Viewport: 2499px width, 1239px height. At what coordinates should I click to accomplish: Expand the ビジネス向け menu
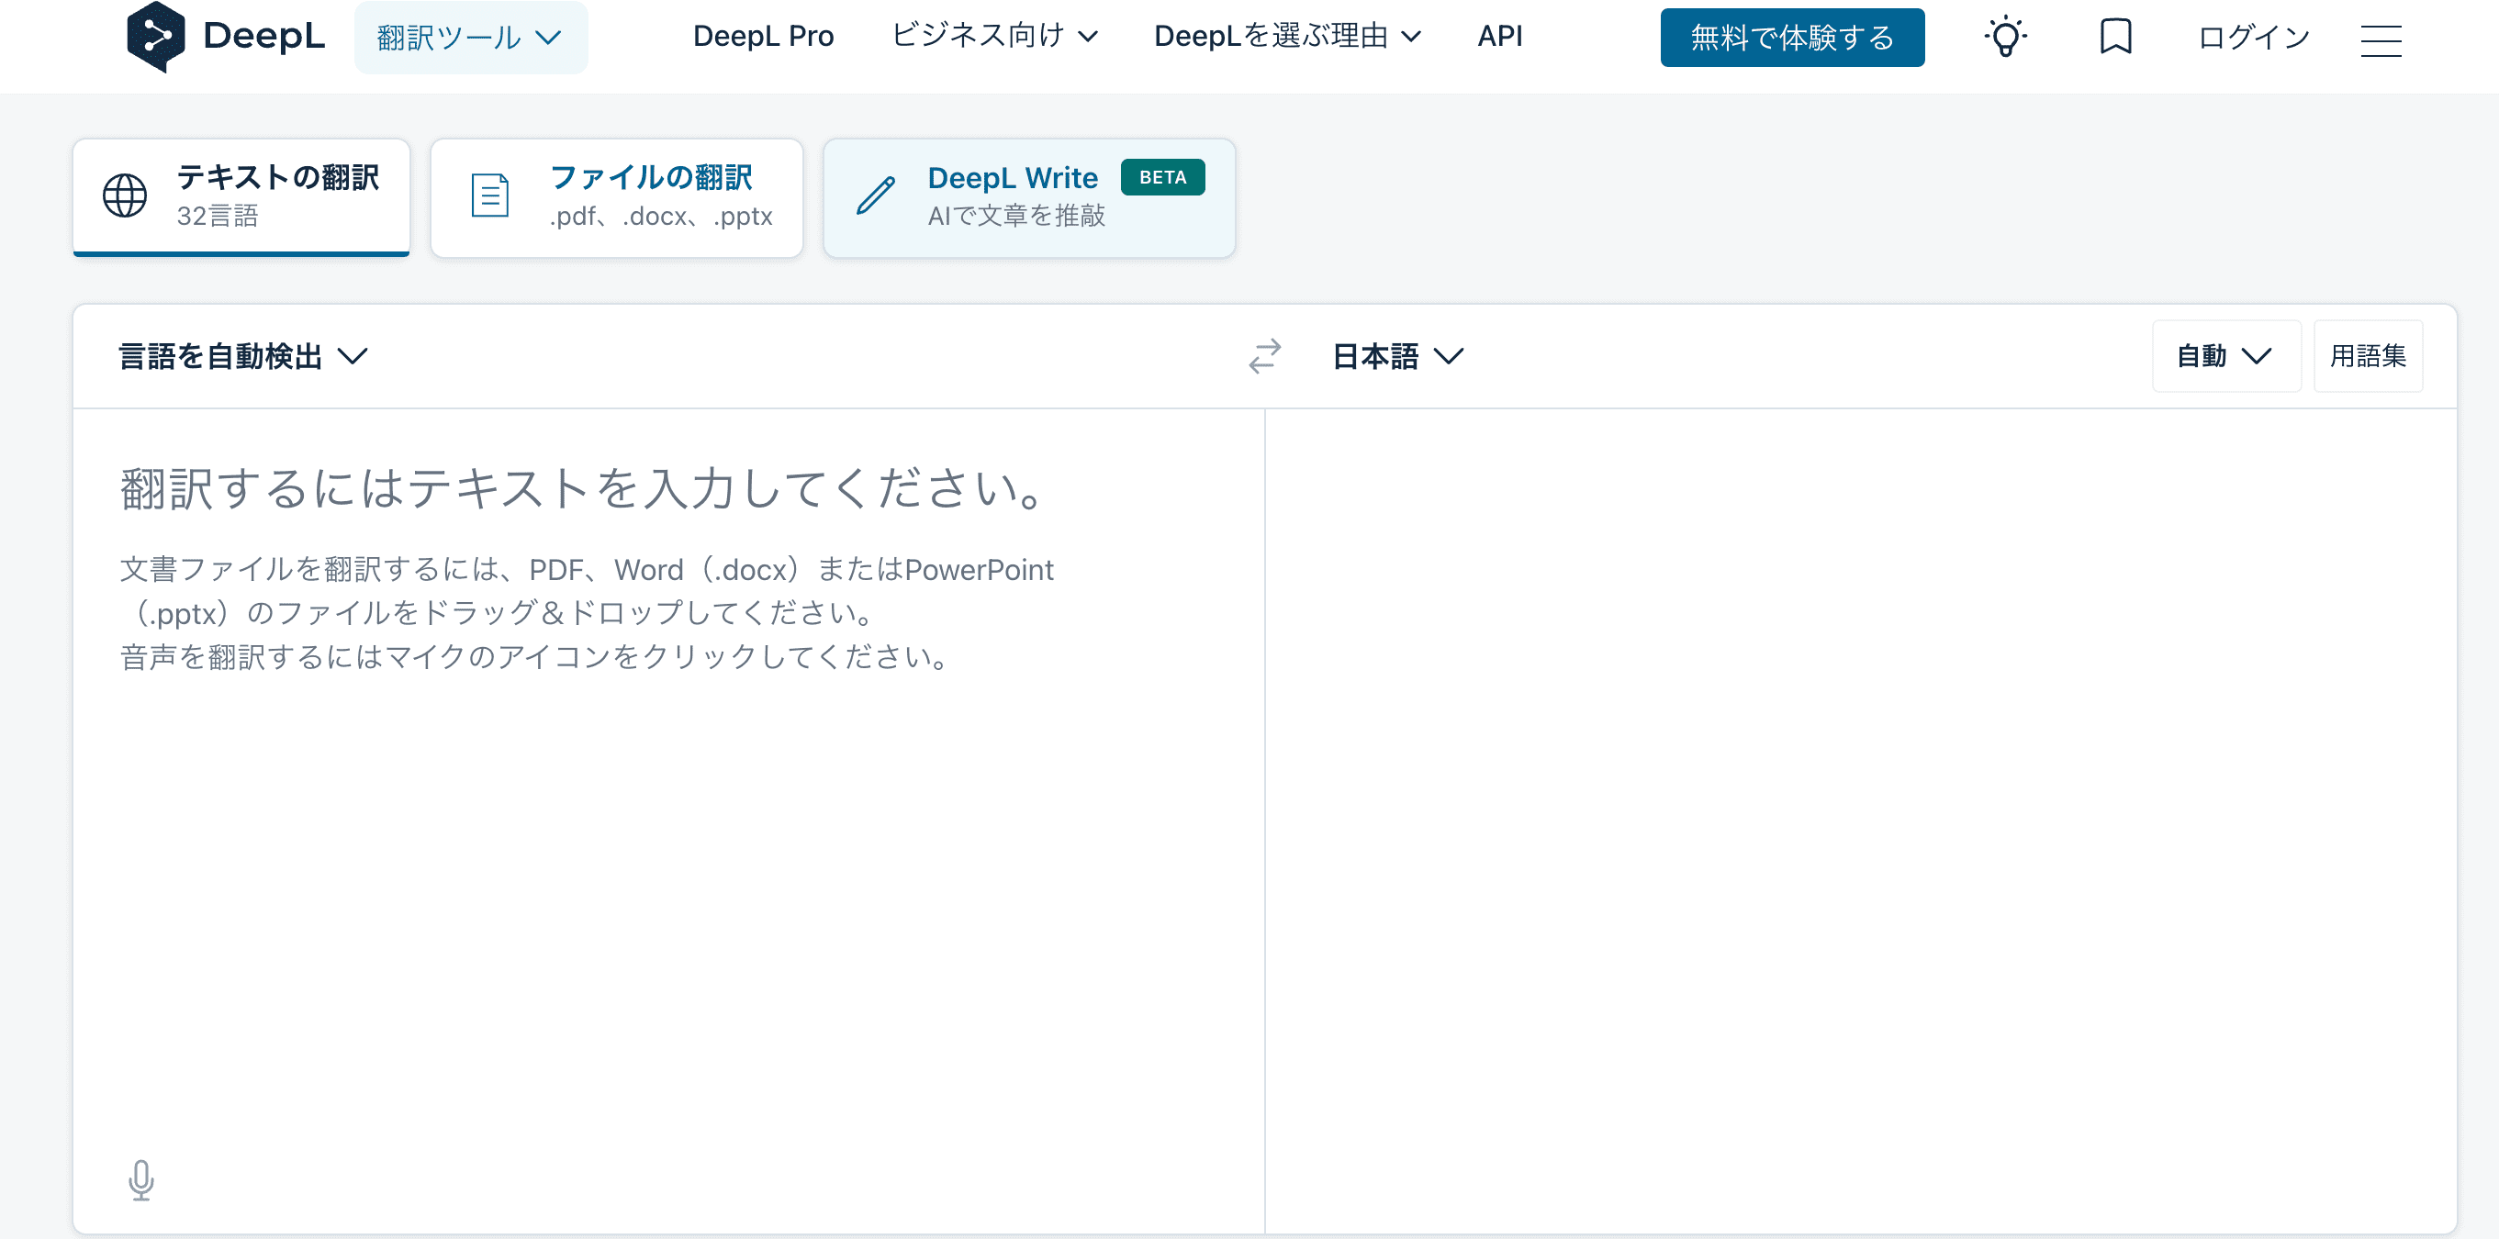pyautogui.click(x=993, y=37)
